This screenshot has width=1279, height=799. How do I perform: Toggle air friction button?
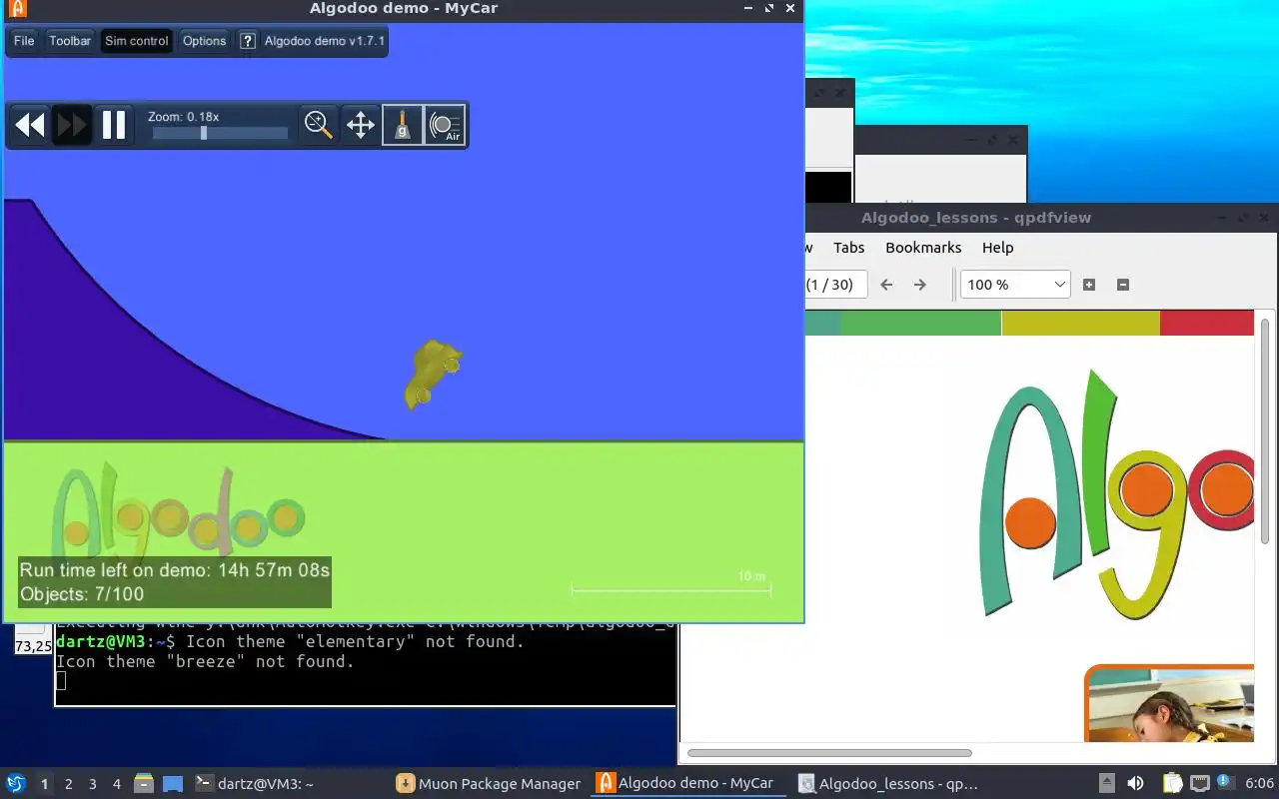[x=445, y=125]
